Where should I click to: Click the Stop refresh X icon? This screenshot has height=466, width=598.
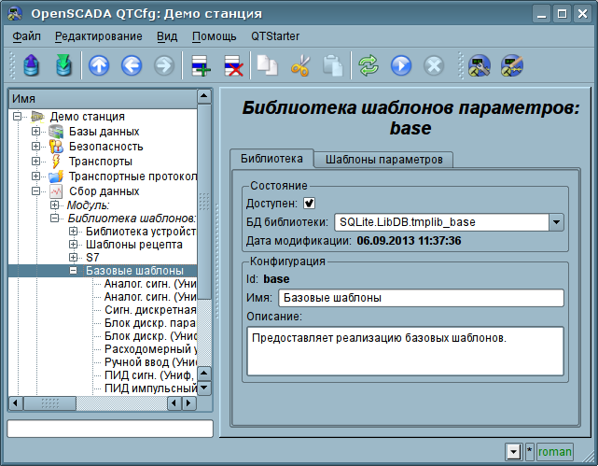(434, 65)
